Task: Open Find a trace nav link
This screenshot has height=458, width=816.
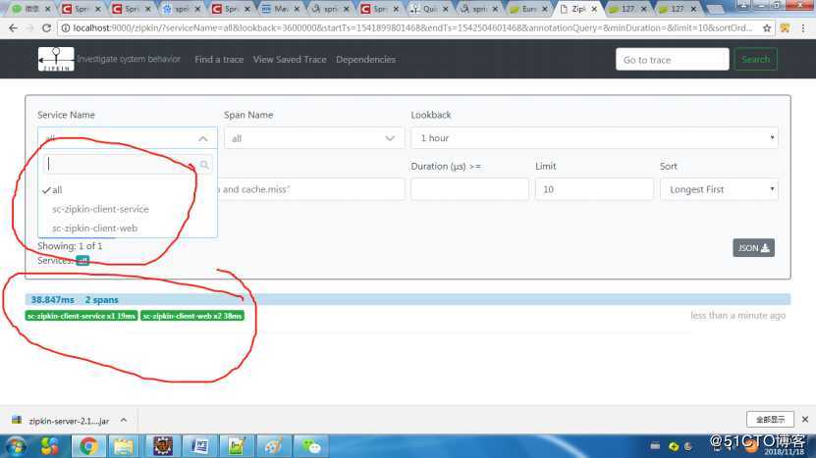Action: coord(219,59)
